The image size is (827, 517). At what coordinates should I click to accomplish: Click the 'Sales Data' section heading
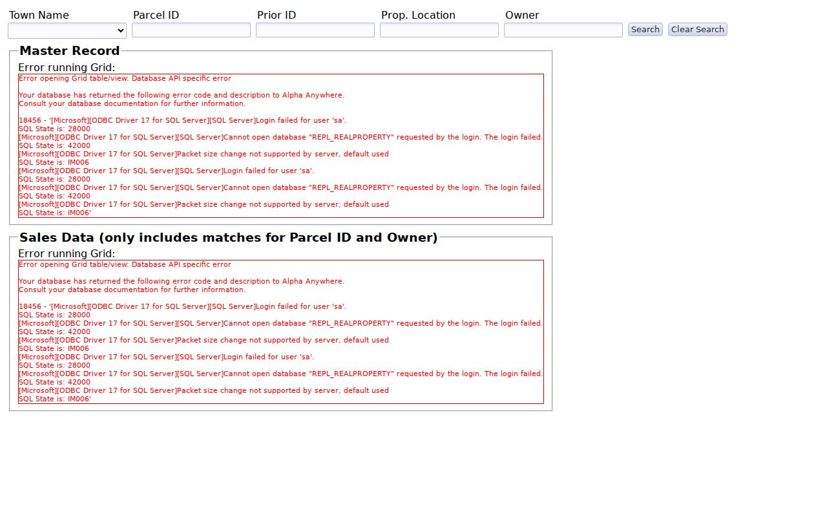pyautogui.click(x=229, y=237)
